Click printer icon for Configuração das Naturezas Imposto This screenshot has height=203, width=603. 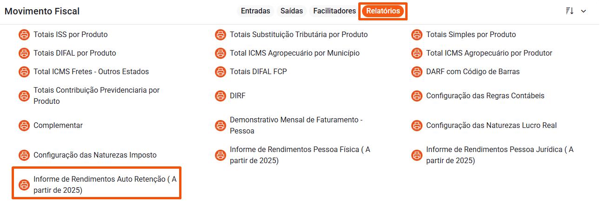[x=24, y=155]
